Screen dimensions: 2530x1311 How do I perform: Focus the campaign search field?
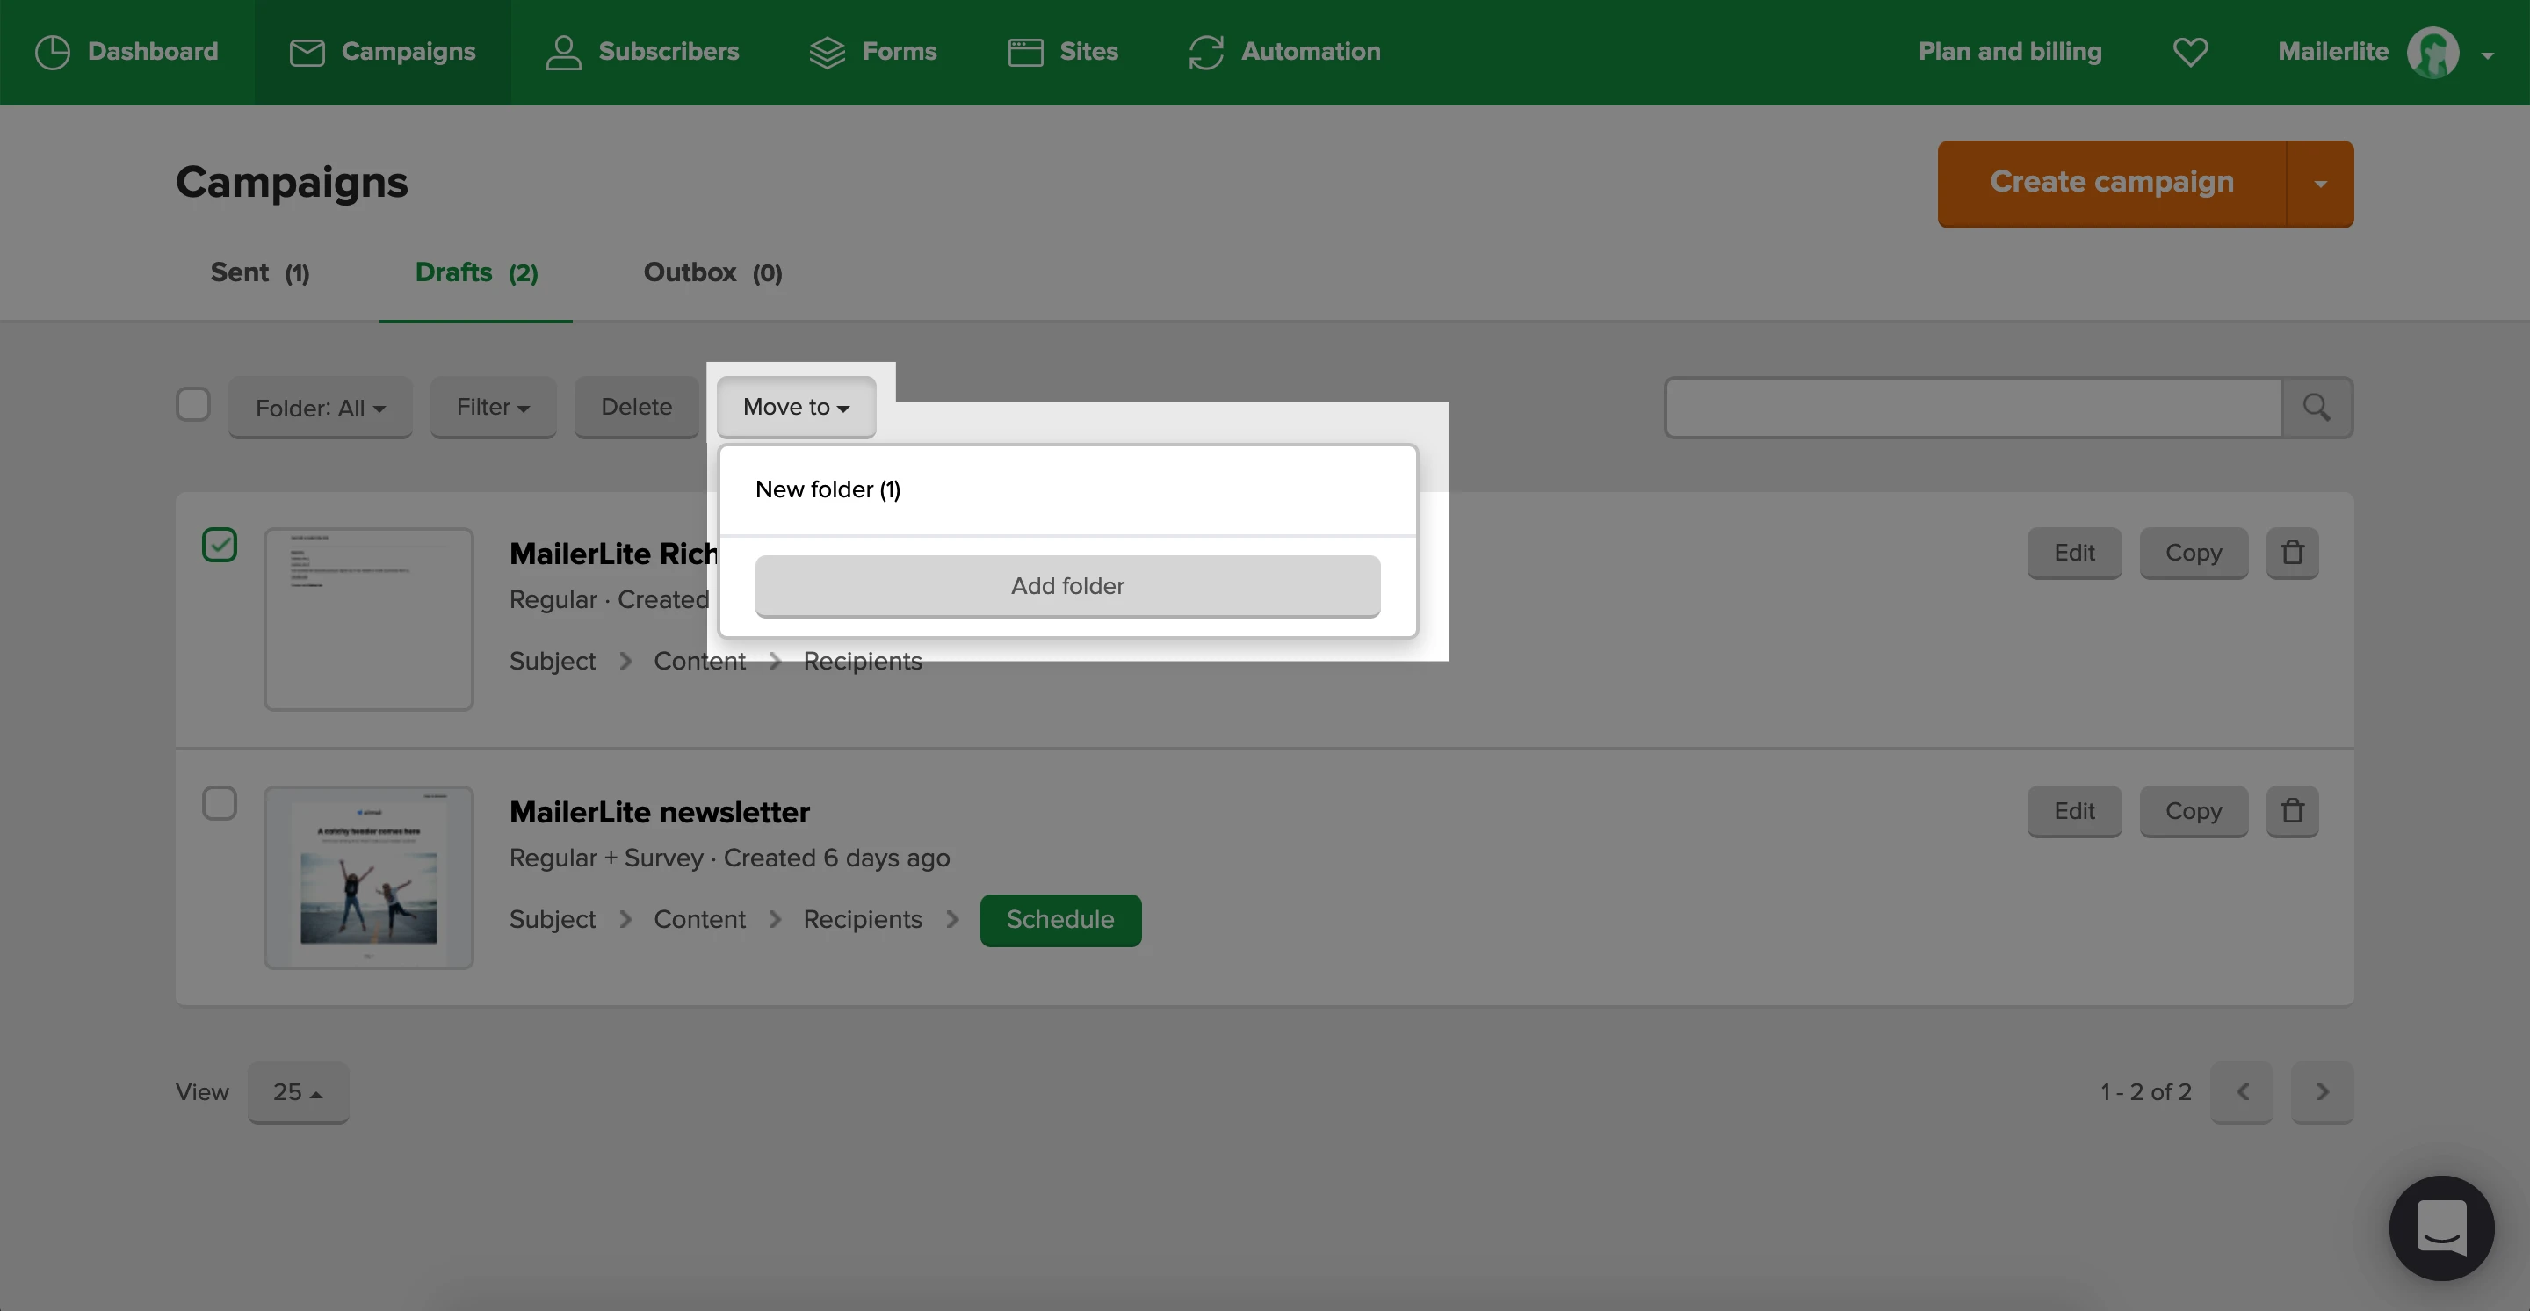(1973, 408)
